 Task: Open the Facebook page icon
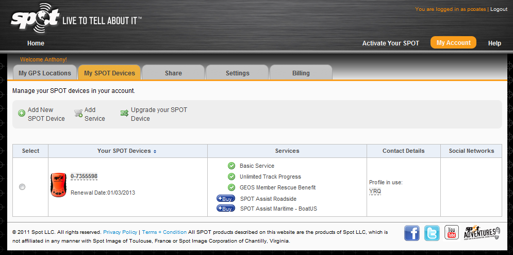tap(411, 233)
